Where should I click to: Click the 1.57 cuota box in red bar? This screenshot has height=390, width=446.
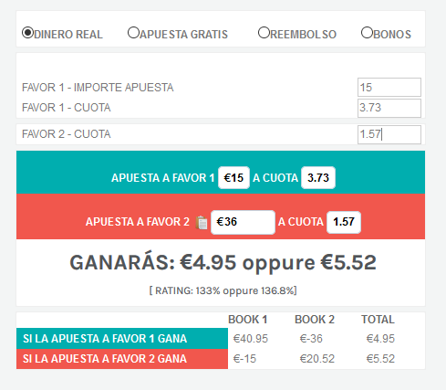(344, 222)
